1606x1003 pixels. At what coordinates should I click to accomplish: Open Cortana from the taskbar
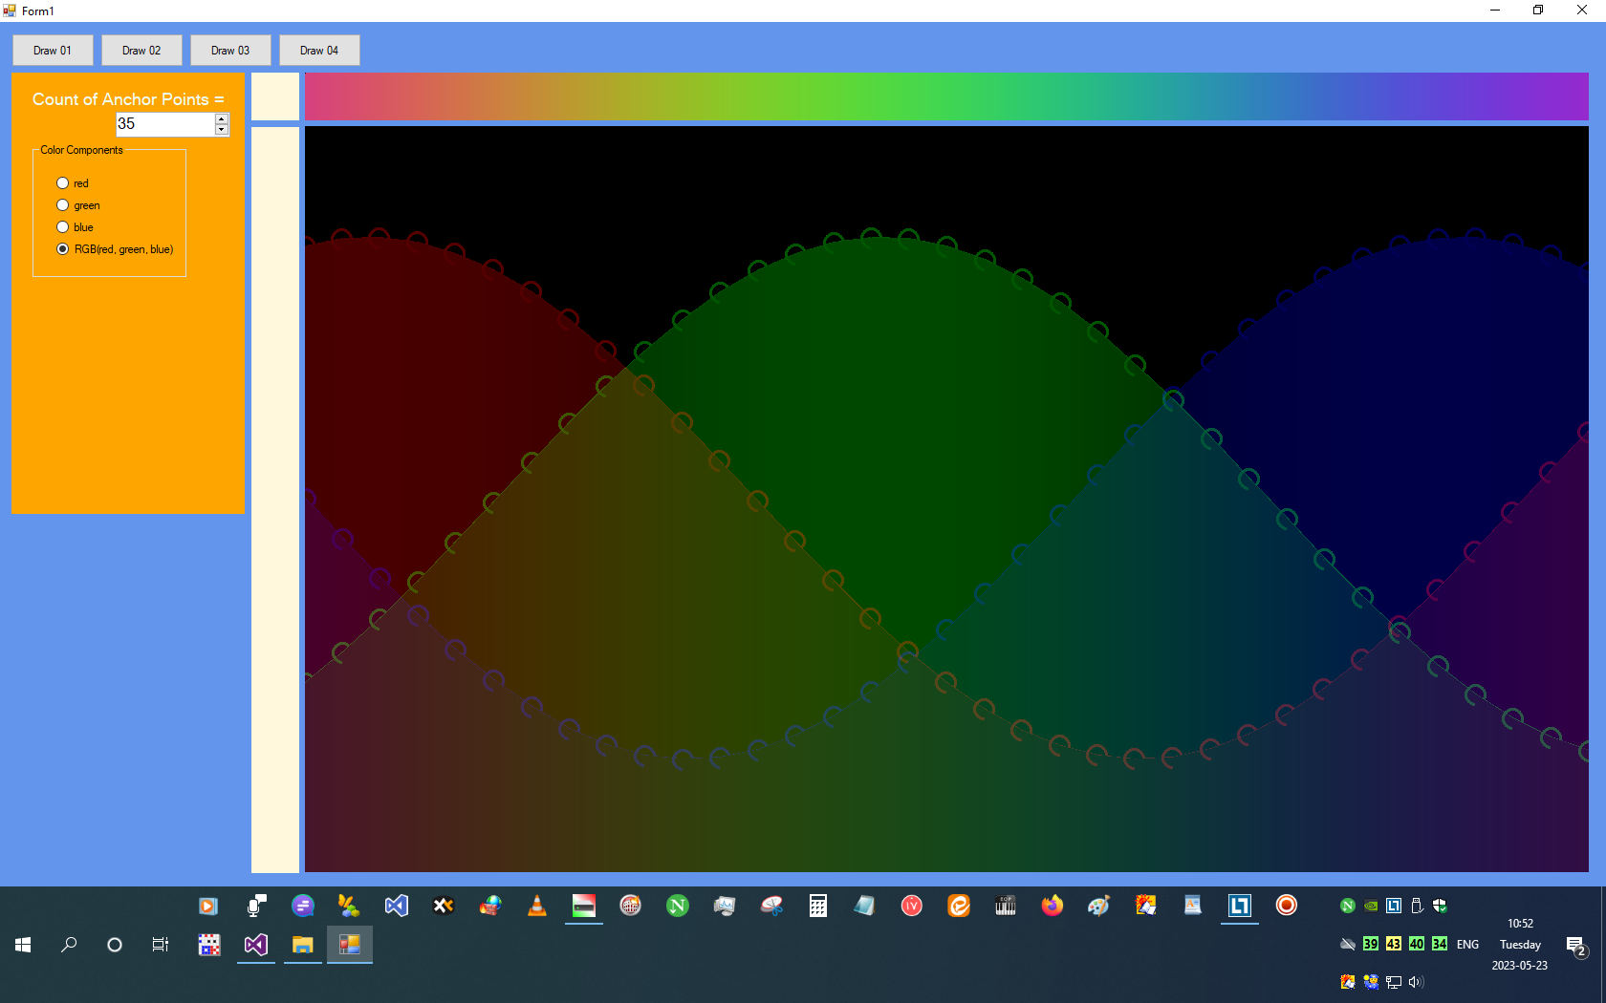pyautogui.click(x=115, y=945)
